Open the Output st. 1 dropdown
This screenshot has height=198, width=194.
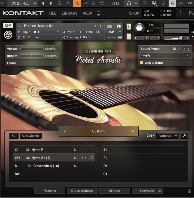[38, 32]
